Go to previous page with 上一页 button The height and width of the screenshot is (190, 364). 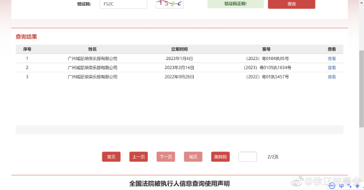coord(139,157)
